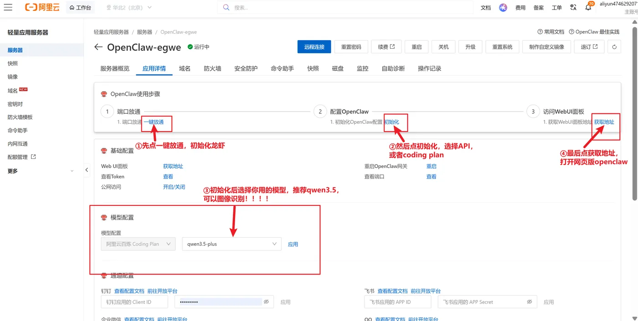Click the 钉钉应用的 Client ID input field

[134, 301]
